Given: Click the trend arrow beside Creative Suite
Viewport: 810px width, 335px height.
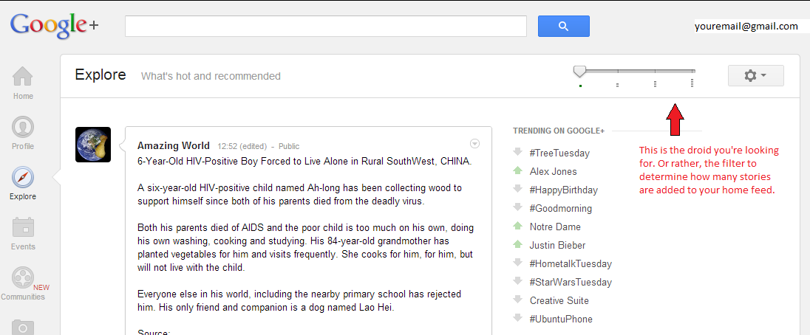Looking at the screenshot, I should click(x=517, y=300).
